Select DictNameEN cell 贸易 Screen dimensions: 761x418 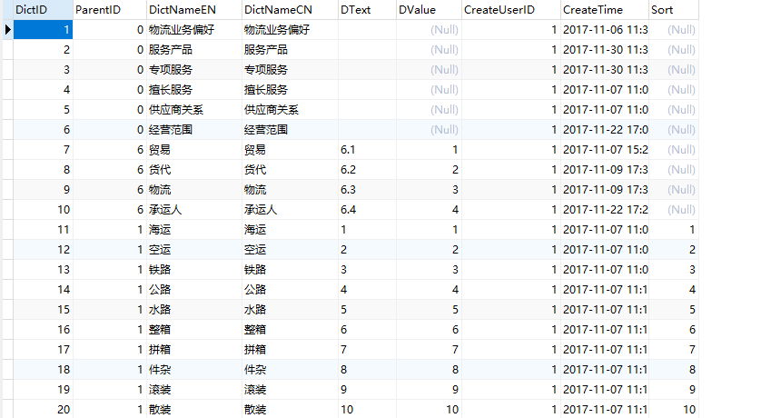point(194,150)
